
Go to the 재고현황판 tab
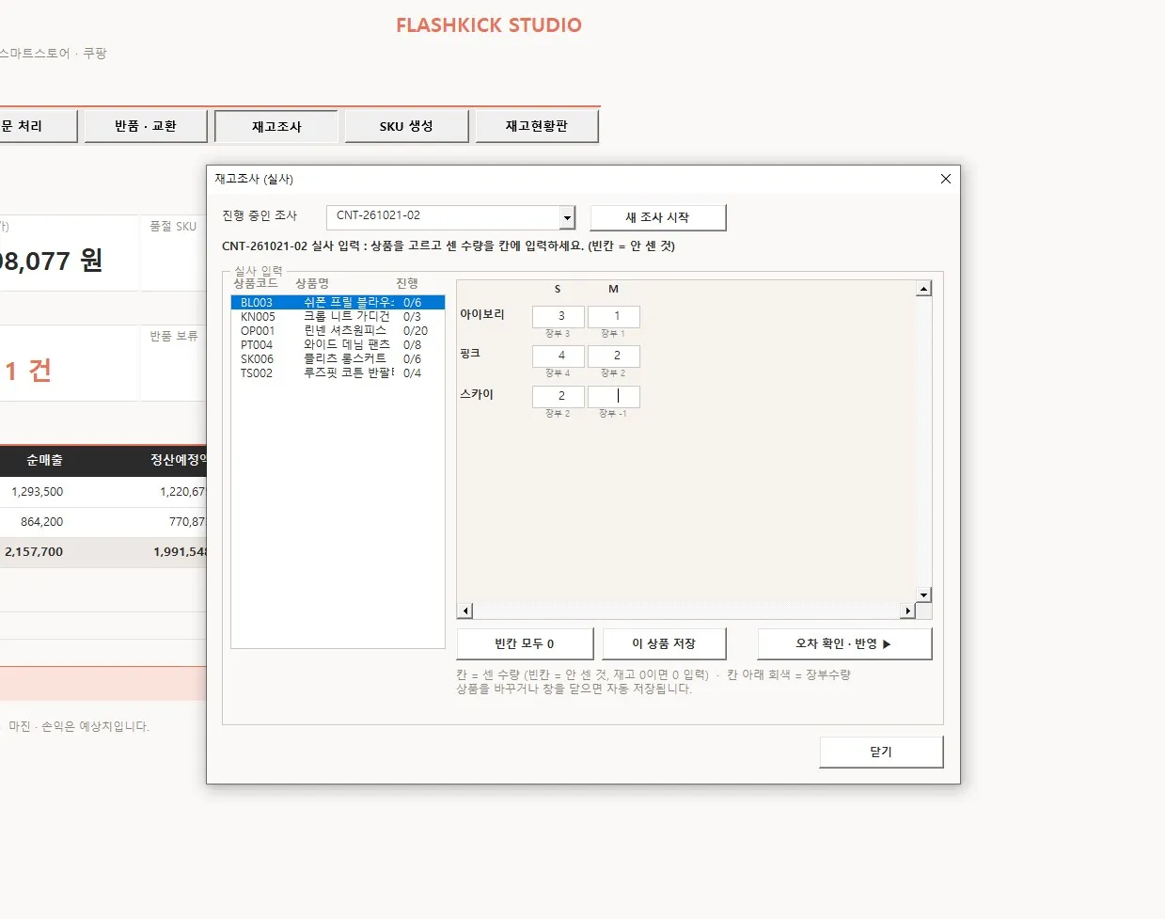(537, 126)
